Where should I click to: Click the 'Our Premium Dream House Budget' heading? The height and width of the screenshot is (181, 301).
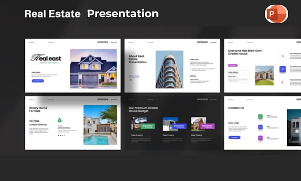[x=143, y=109]
